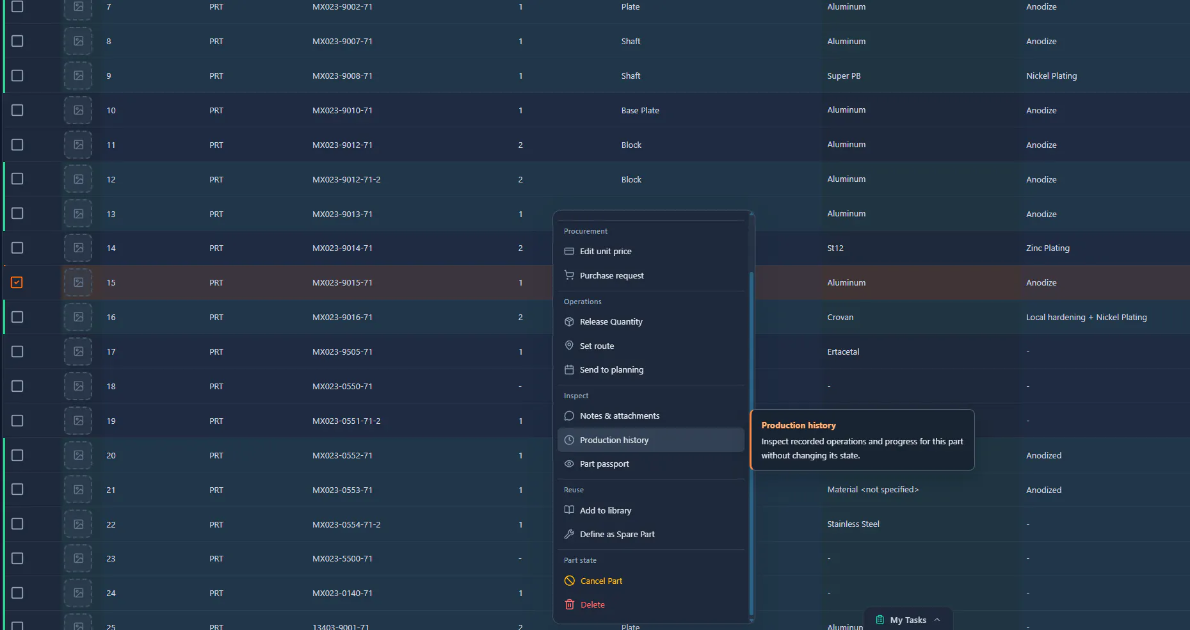
Task: Open image placeholder for row 10
Action: (x=78, y=110)
